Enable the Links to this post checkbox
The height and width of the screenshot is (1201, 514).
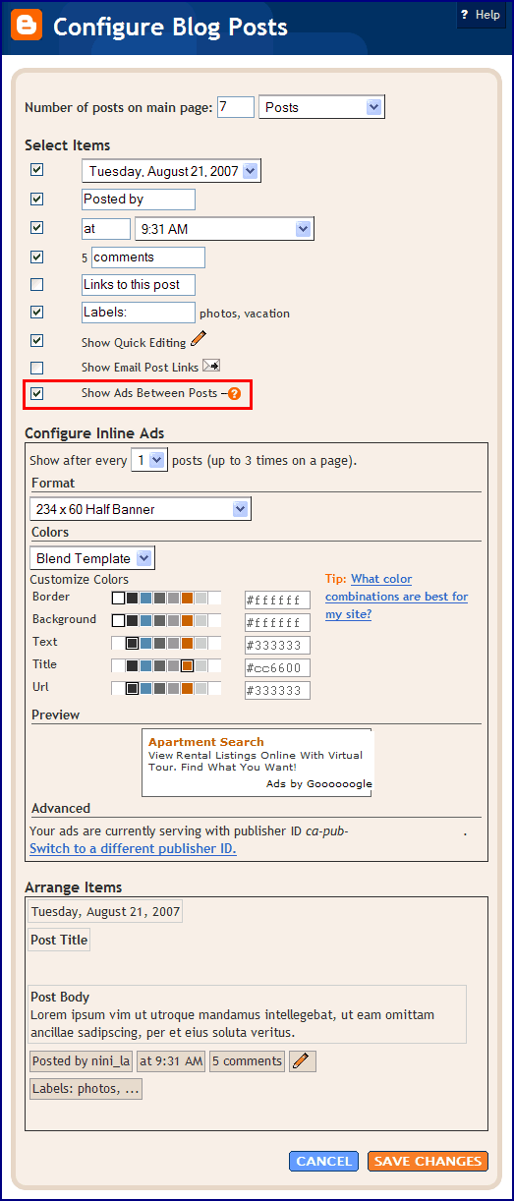coord(36,285)
